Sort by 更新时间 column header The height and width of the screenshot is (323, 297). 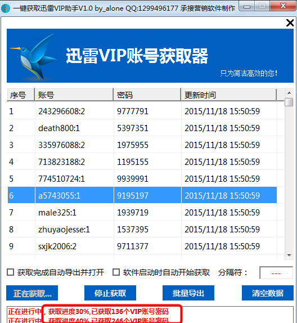click(229, 95)
